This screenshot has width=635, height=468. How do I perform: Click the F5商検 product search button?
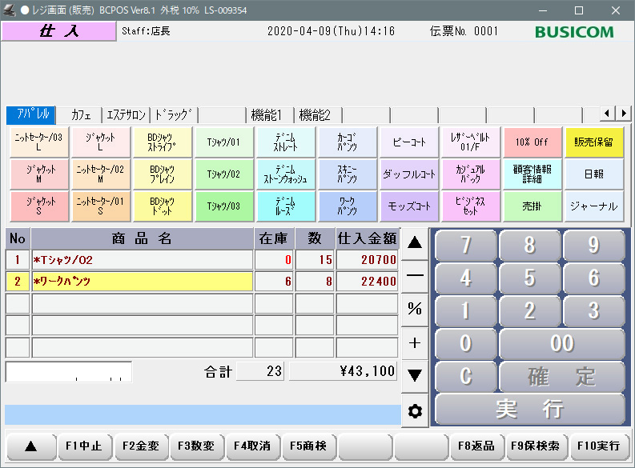308,446
